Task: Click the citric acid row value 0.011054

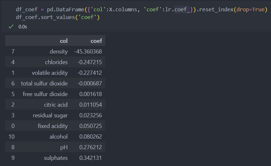Action: click(90, 105)
